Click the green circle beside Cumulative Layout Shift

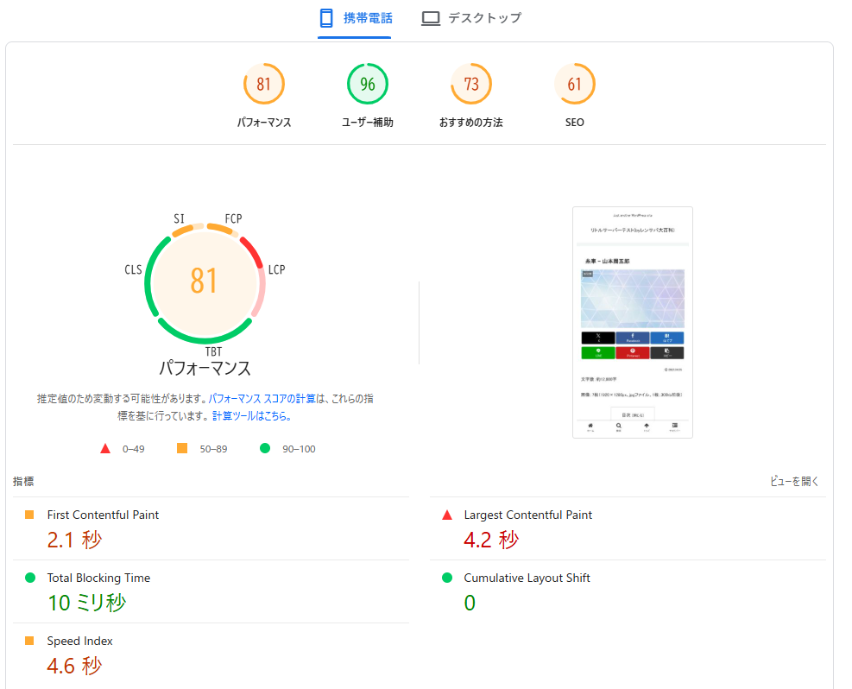point(447,578)
